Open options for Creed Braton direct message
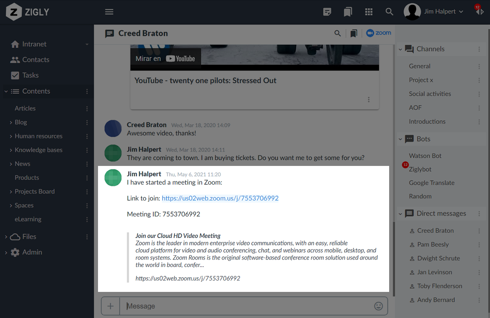The image size is (490, 318). coord(479,231)
